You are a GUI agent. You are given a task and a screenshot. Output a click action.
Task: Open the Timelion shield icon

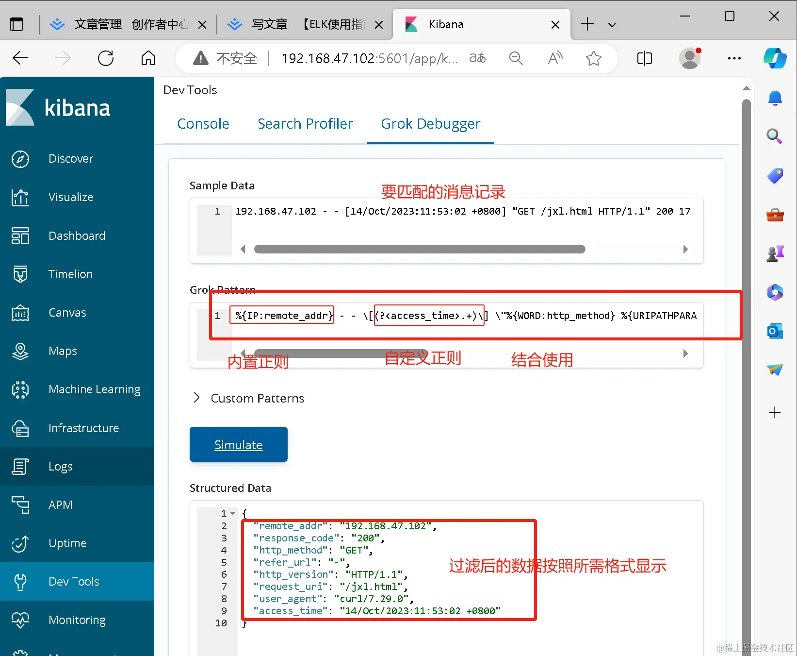20,274
